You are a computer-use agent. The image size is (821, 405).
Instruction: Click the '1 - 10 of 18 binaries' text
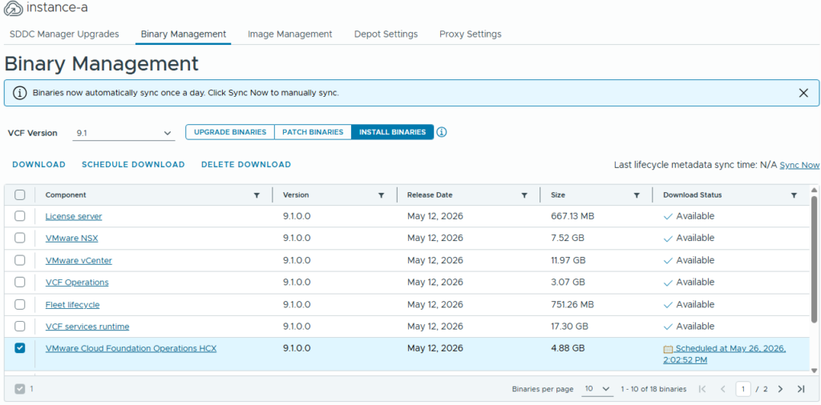tap(653, 389)
